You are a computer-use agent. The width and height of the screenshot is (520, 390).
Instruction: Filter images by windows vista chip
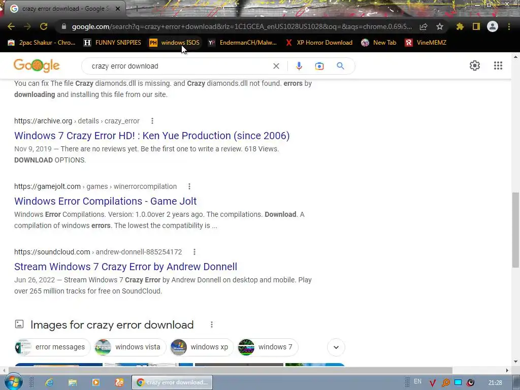(130, 347)
